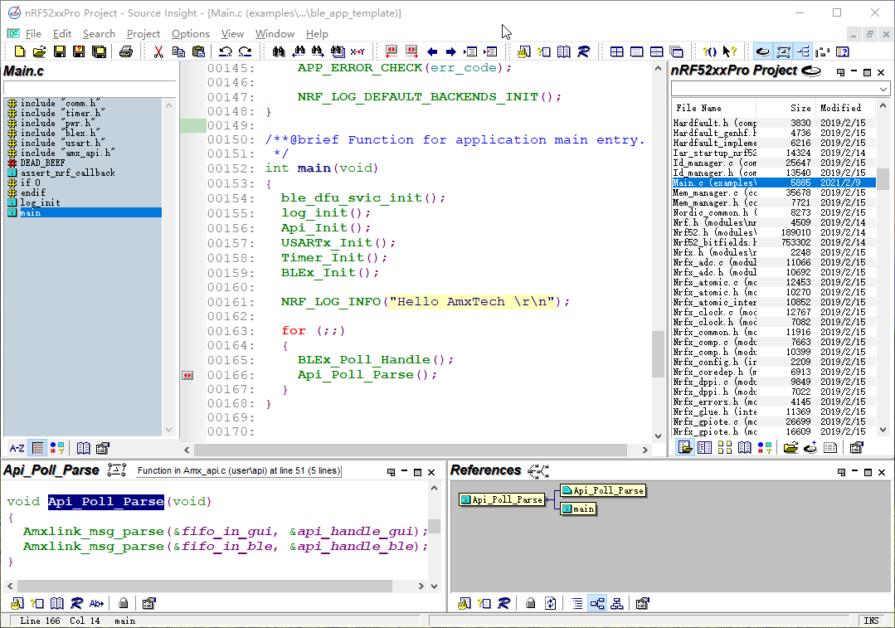
Task: Click the Search binoculars icon
Action: point(279,51)
